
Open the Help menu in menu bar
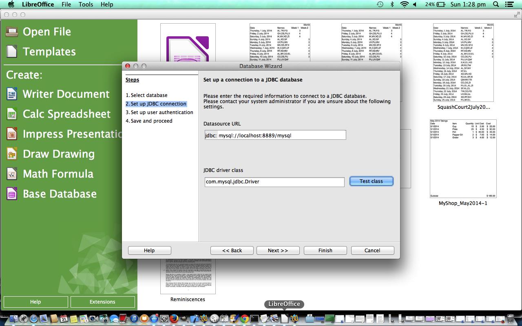click(107, 4)
